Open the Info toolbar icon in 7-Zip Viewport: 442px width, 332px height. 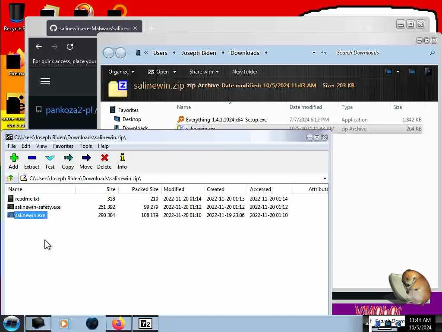click(x=122, y=161)
